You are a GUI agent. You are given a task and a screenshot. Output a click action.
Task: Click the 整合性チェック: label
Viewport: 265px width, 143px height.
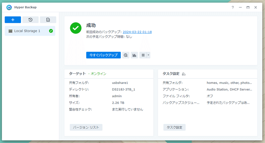(80, 109)
